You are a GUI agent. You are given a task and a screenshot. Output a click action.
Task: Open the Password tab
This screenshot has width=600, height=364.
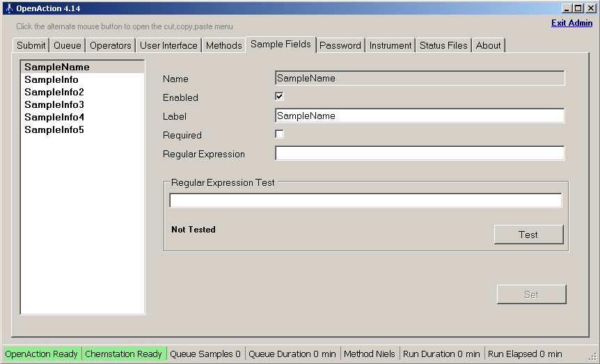(340, 45)
